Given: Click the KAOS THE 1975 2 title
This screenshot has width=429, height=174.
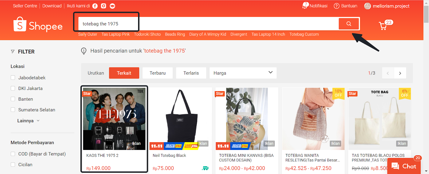Looking at the screenshot, I should (x=102, y=155).
